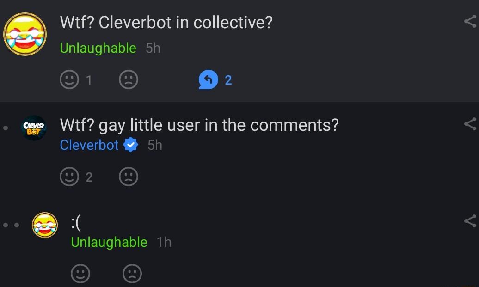Screen dimensions: 479x287
Task: Frown-react to the Cleverbot reply
Action: pyautogui.click(x=128, y=176)
